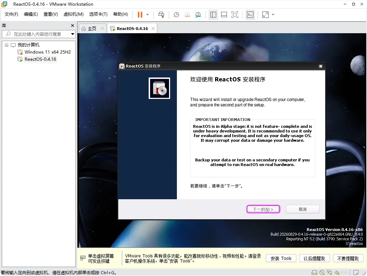Click the keyboard icon in the hint bar

(83, 258)
